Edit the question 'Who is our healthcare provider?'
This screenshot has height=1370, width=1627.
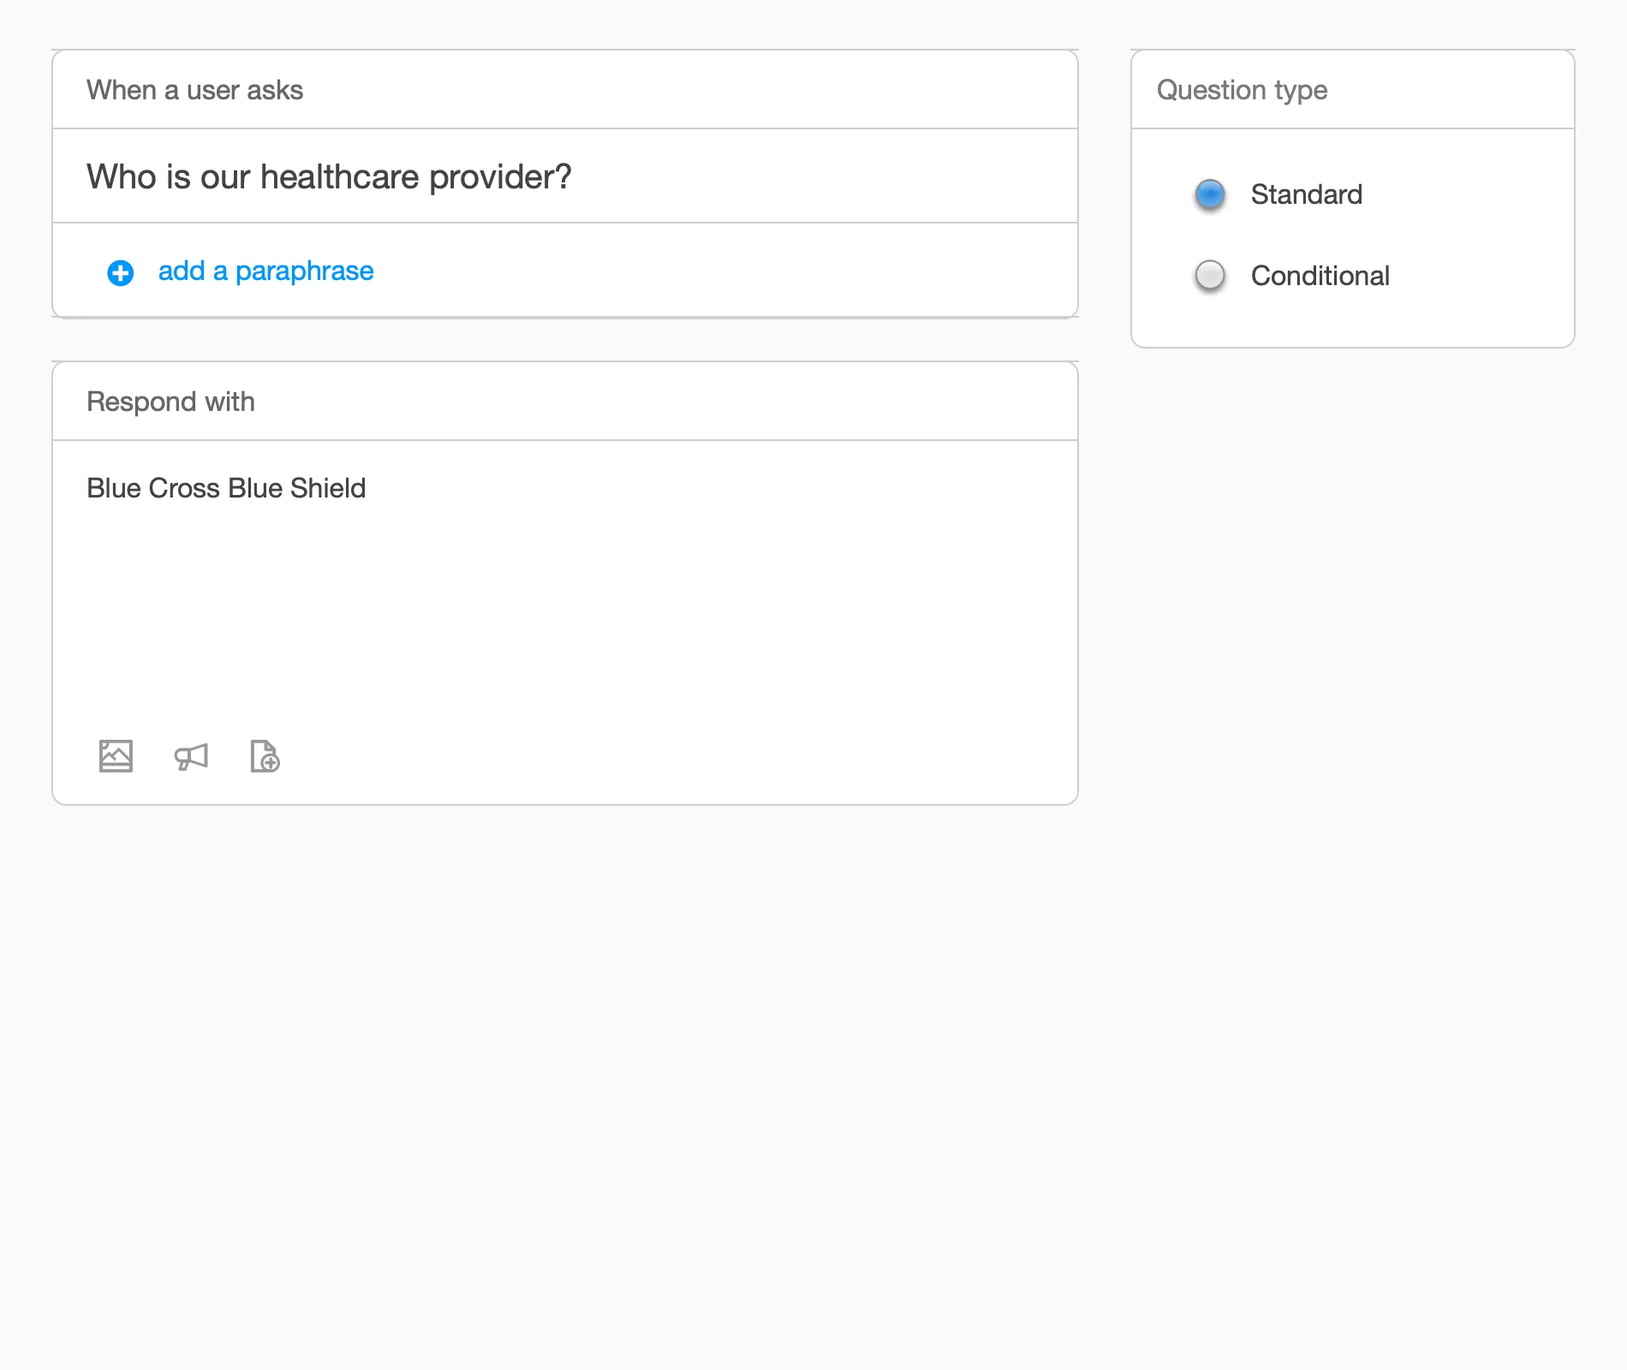point(329,176)
